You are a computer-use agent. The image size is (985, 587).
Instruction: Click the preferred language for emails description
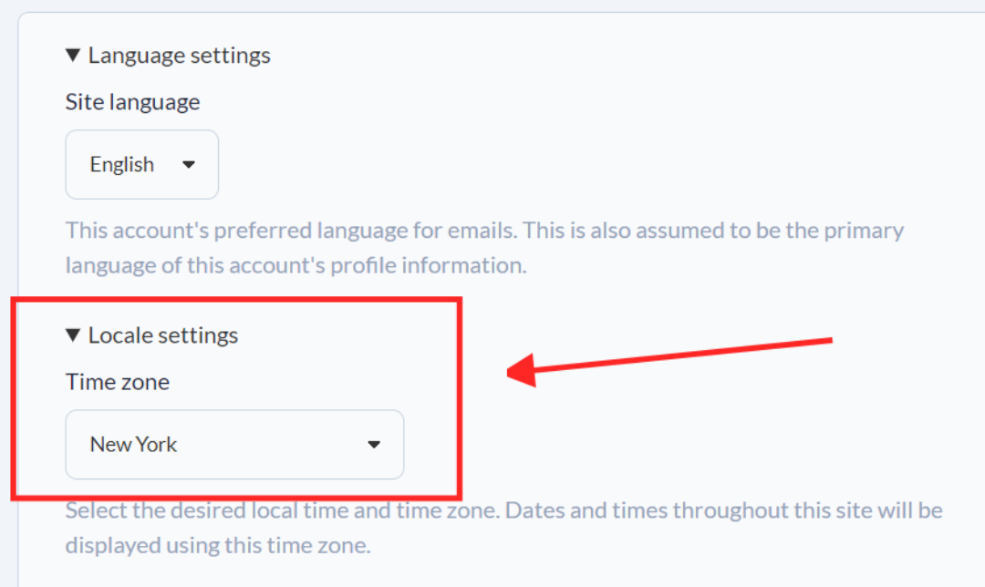pyautogui.click(x=484, y=230)
